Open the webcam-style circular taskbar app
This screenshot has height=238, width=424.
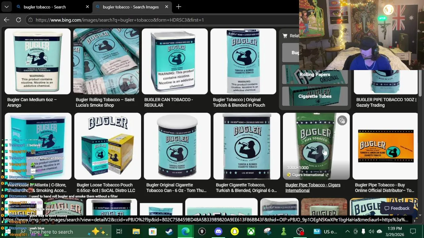pos(202,232)
